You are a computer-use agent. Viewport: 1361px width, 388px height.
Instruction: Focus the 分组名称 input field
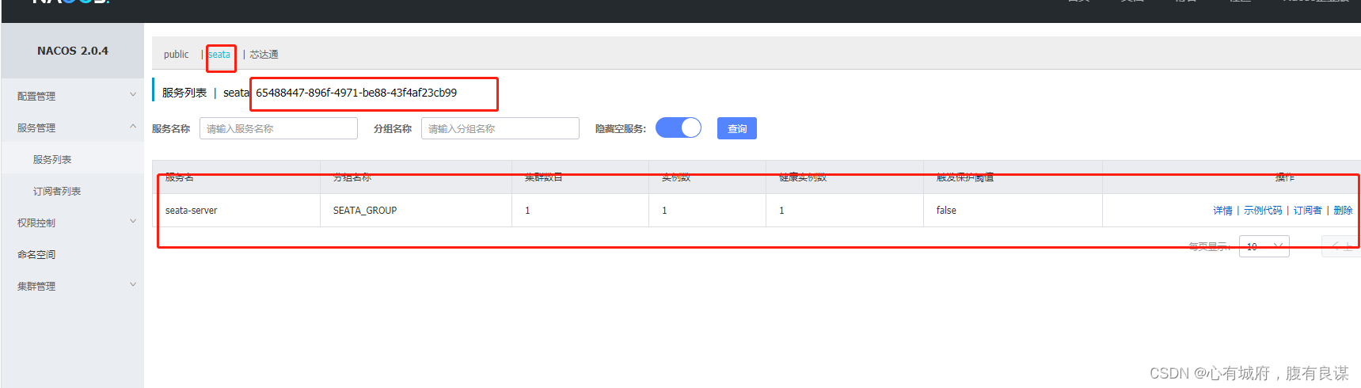click(x=500, y=128)
